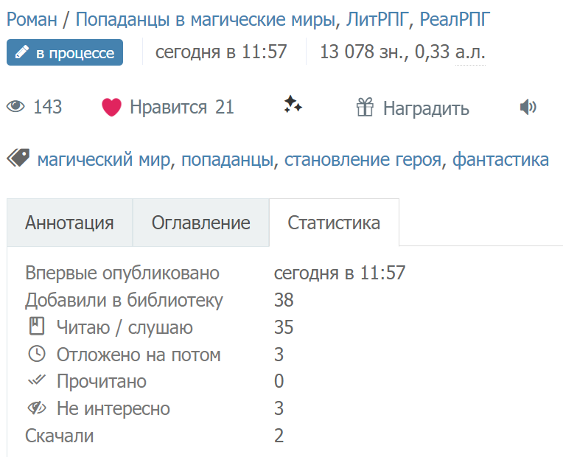Open the Попаданцы в магические миры genre

tap(206, 19)
